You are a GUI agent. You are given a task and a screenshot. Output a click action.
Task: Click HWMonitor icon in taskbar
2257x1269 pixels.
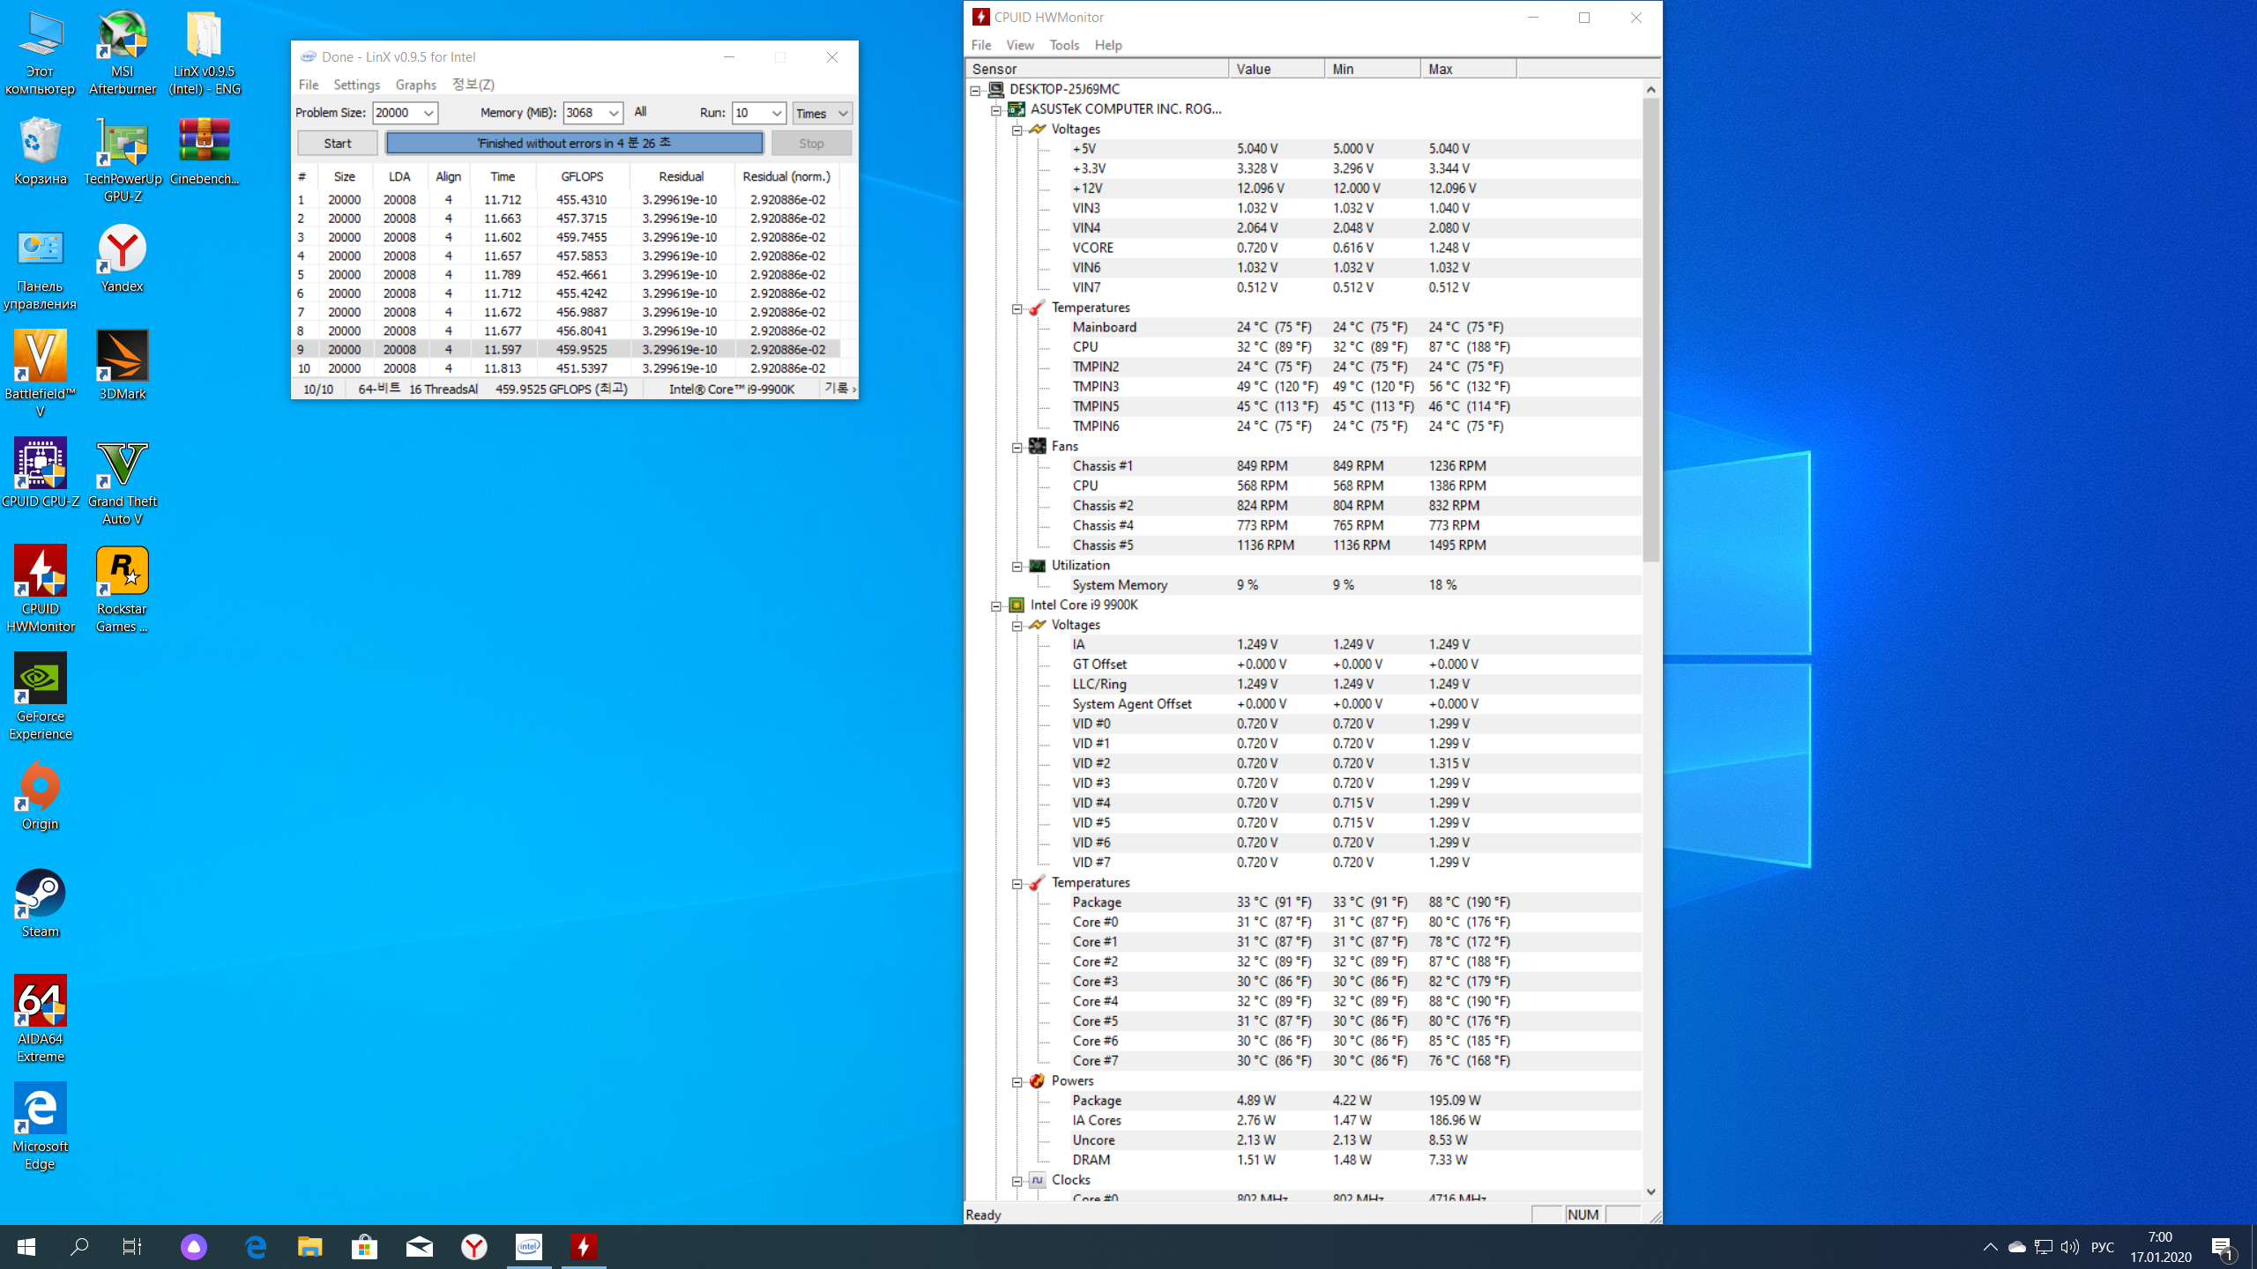[583, 1246]
